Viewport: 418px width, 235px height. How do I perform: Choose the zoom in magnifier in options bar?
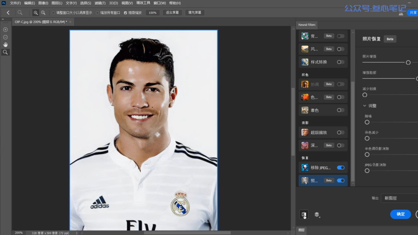click(36, 13)
